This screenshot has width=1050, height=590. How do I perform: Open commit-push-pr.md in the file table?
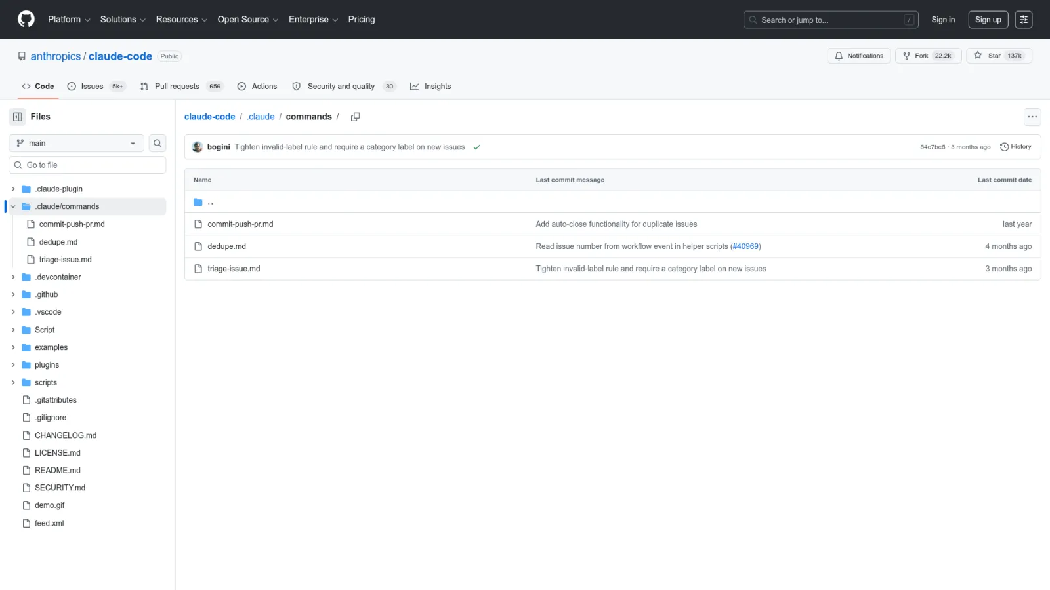click(240, 224)
